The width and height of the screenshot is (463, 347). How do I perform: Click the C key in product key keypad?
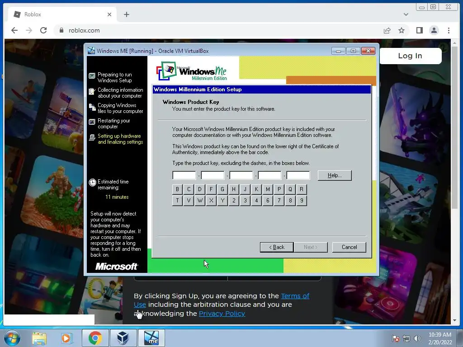point(189,189)
